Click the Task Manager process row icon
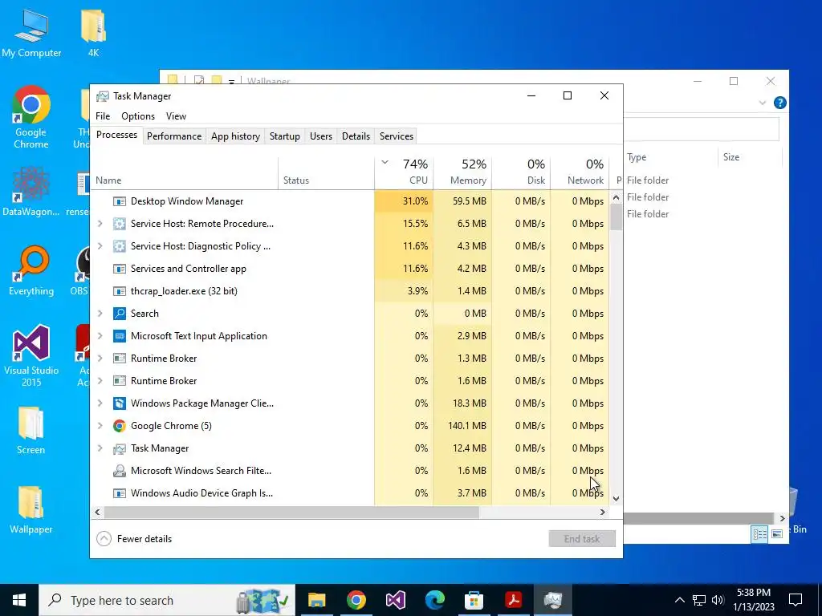This screenshot has height=616, width=822. tap(120, 448)
